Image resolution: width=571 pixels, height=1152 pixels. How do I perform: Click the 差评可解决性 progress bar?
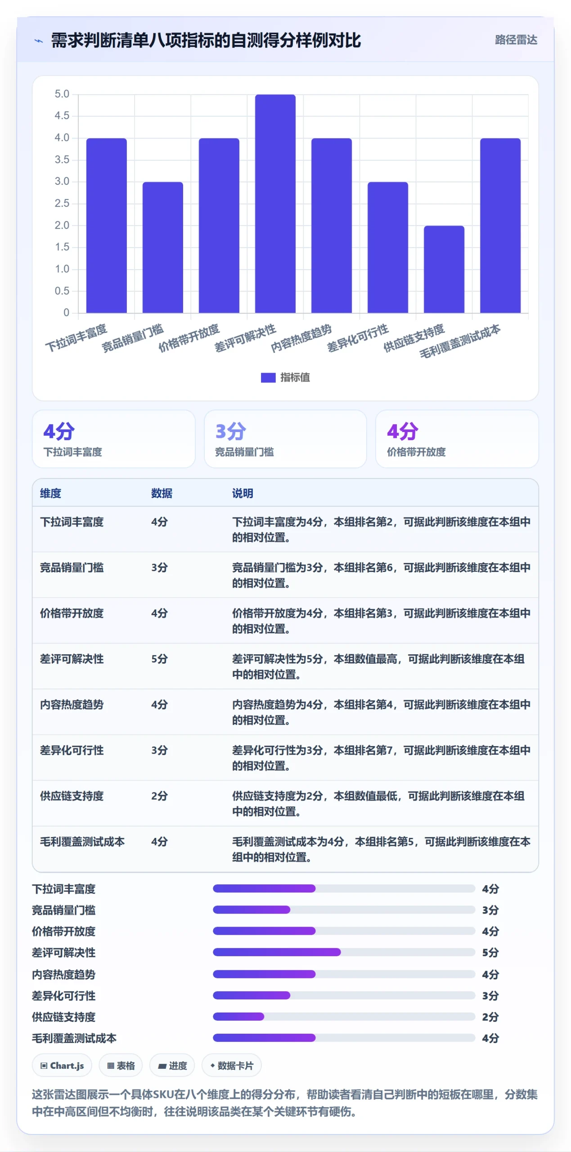344,952
